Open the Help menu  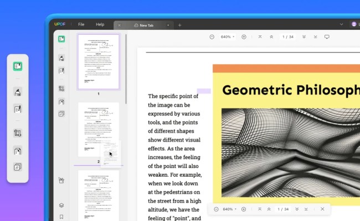click(100, 24)
